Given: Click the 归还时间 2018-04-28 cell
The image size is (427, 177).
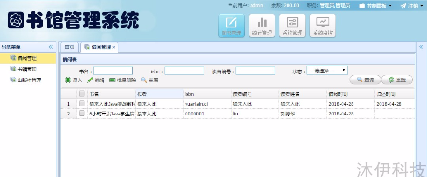Looking at the screenshot, I should [x=395, y=104].
